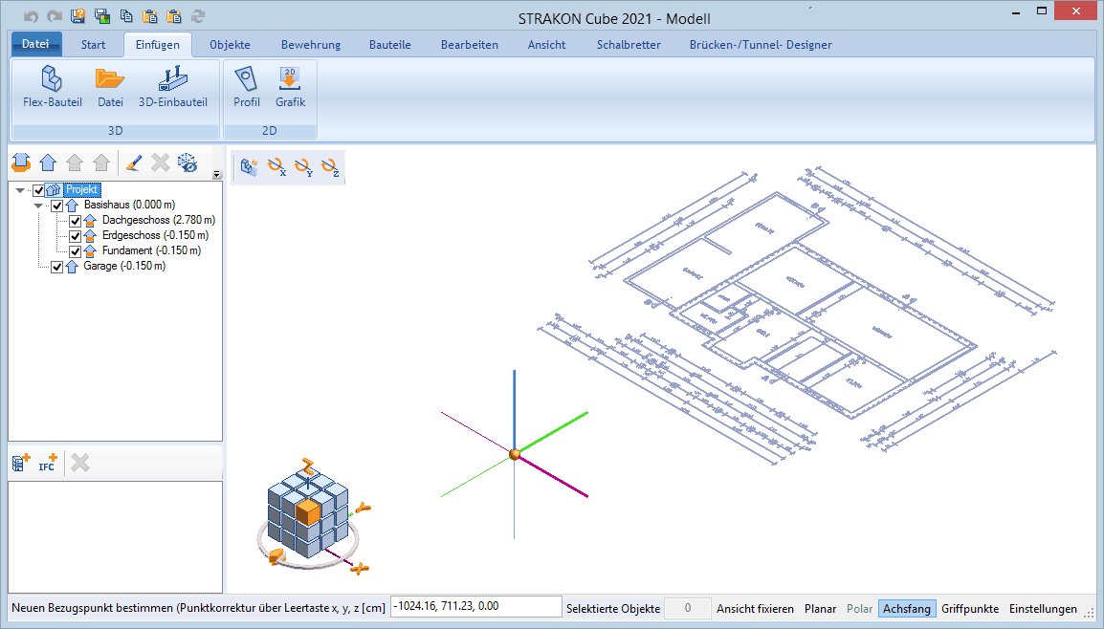The height and width of the screenshot is (629, 1104).
Task: Click the redo arrow in the quick access bar
Action: (55, 16)
